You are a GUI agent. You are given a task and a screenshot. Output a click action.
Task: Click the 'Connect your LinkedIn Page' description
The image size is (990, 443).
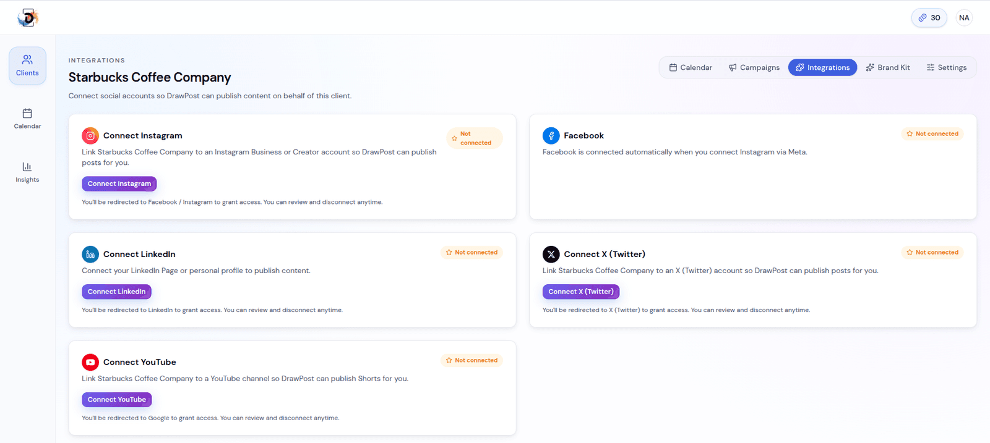(196, 271)
